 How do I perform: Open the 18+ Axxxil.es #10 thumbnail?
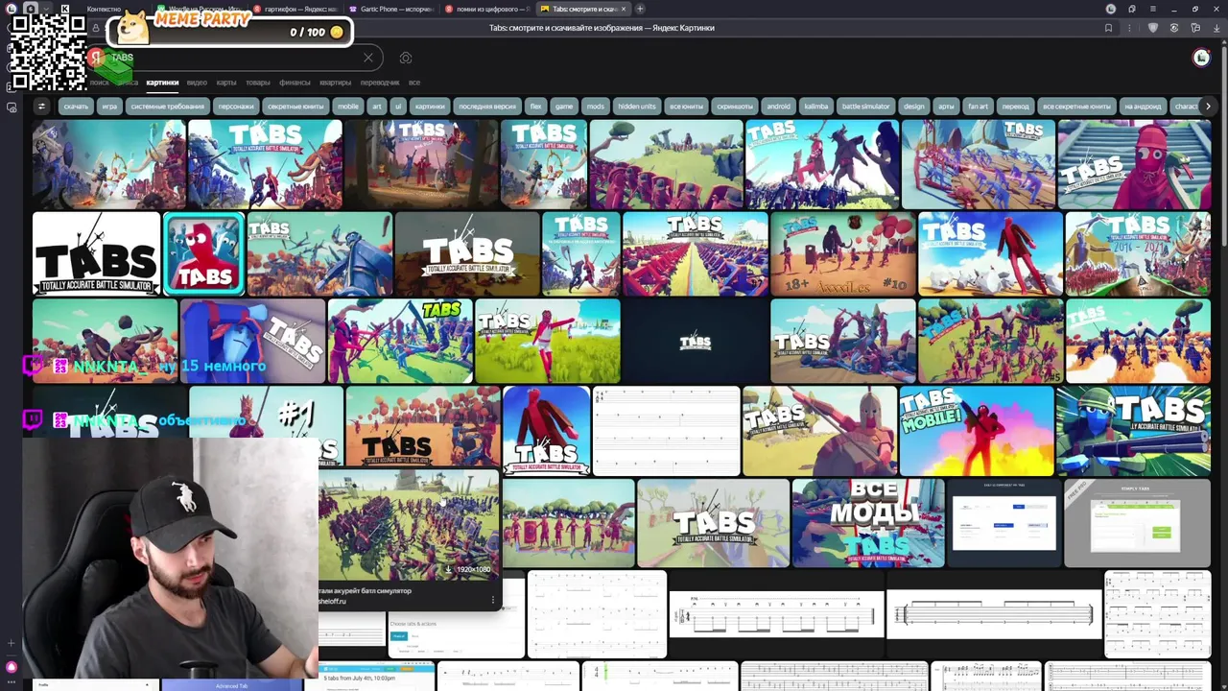(842, 253)
